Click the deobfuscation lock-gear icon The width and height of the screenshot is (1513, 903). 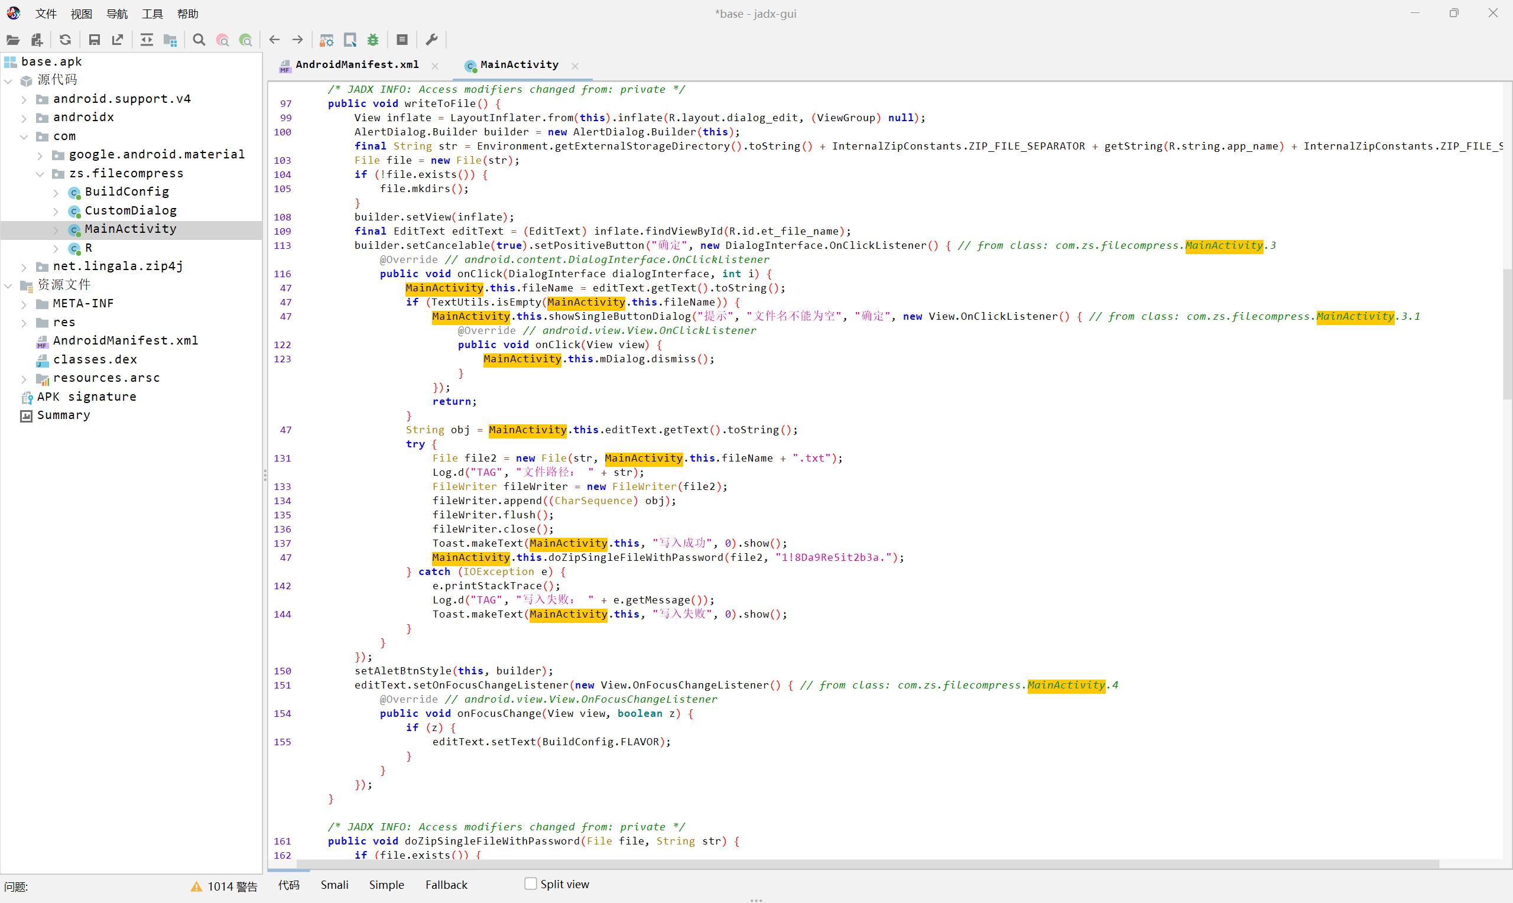pos(327,40)
